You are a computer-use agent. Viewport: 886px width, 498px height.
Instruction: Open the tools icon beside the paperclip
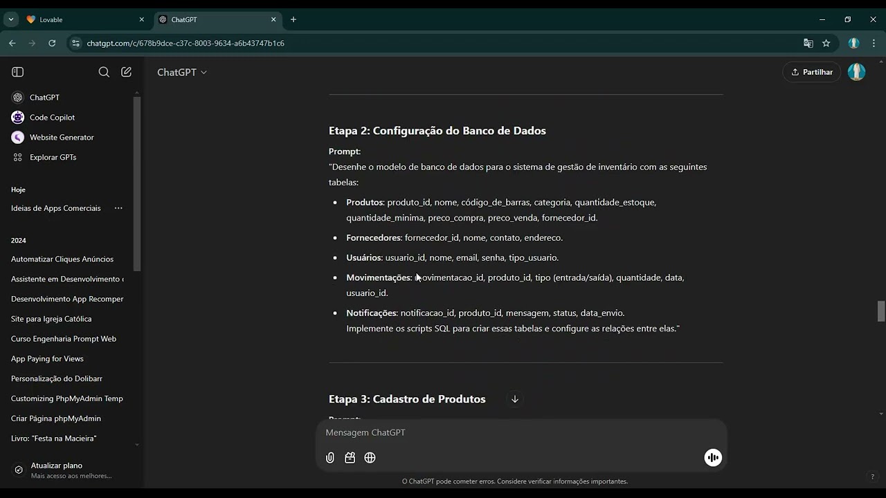(x=350, y=458)
